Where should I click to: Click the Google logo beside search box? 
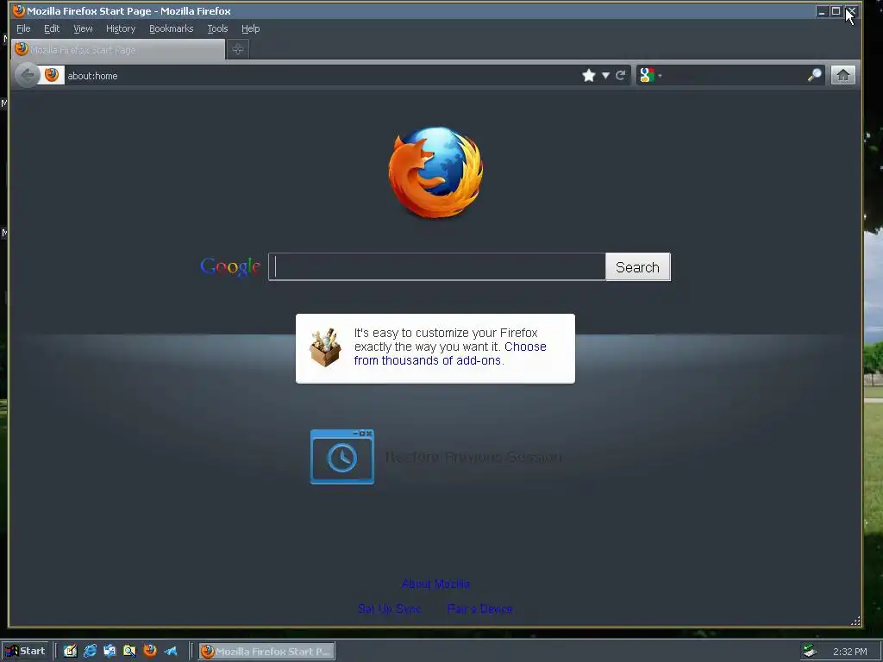click(x=230, y=266)
